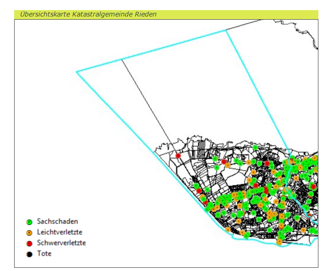Click the black Tote legend icon
The width and height of the screenshot is (328, 271).
[30, 254]
